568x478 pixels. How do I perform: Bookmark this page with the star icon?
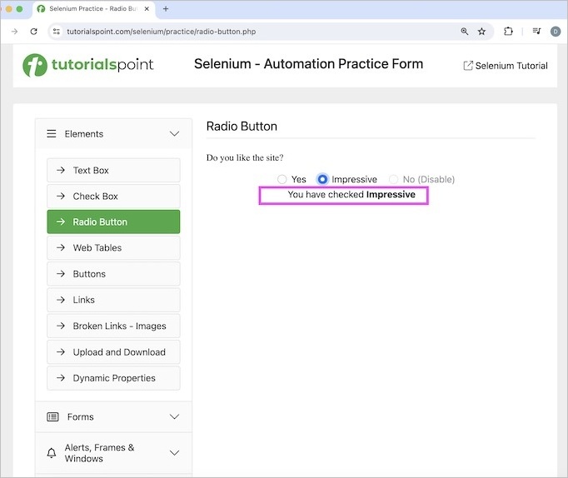point(481,32)
